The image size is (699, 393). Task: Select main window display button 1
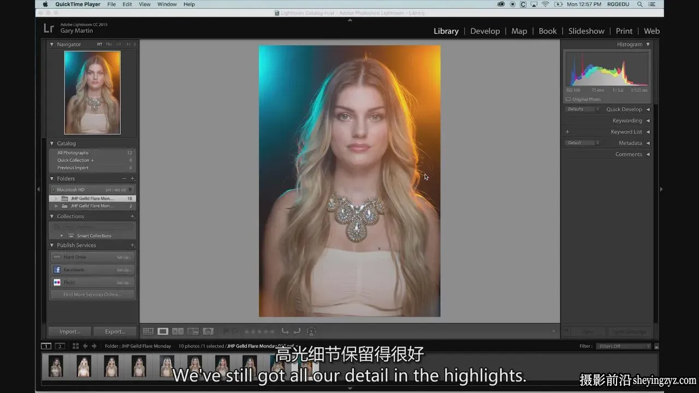(46, 346)
